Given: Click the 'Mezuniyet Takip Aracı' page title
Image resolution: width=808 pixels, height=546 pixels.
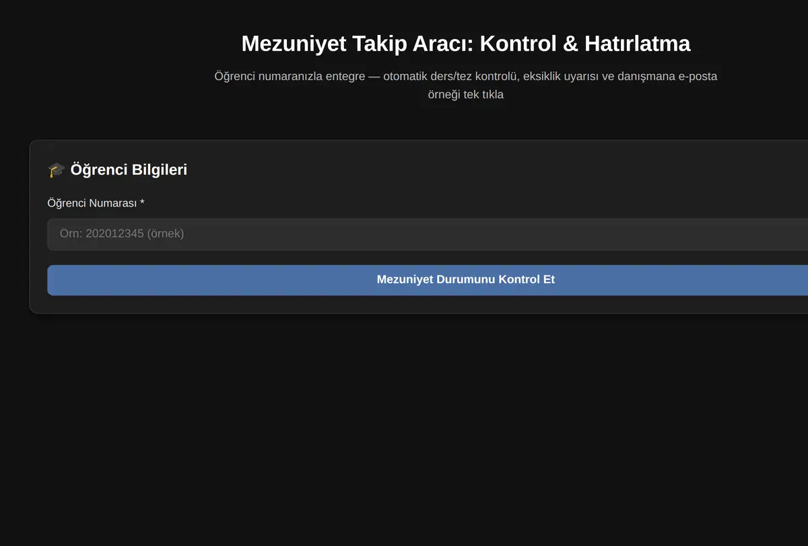Looking at the screenshot, I should pos(466,44).
